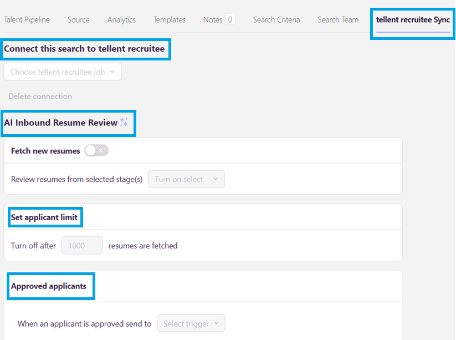456x340 pixels.
Task: Click the Review resumes from selected stage(s) label
Action: tap(77, 179)
